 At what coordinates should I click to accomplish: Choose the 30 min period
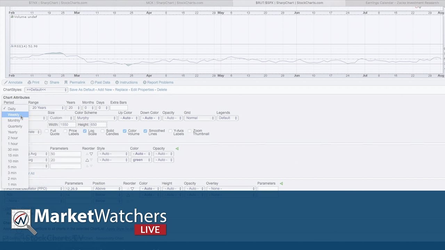tap(15, 150)
